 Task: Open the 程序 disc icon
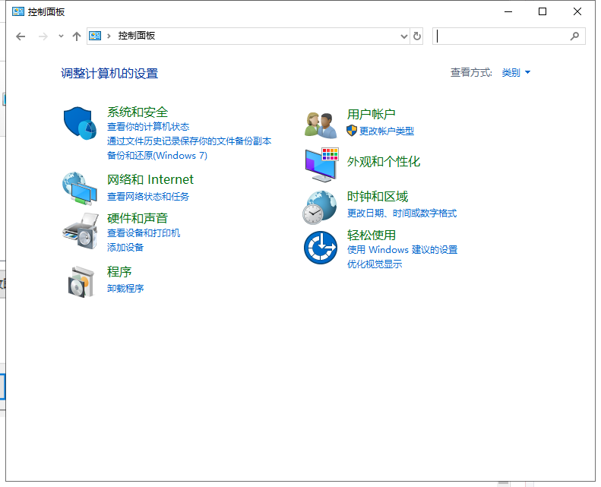pos(81,282)
